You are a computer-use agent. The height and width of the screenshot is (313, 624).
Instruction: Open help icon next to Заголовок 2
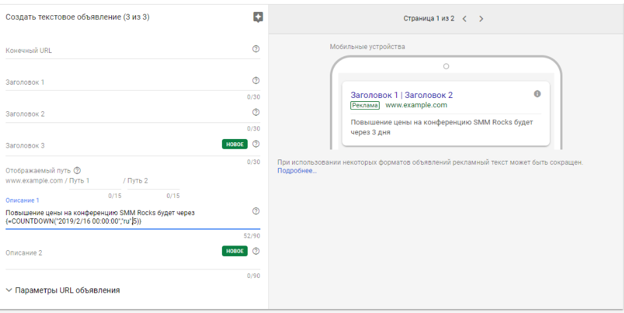pyautogui.click(x=256, y=112)
